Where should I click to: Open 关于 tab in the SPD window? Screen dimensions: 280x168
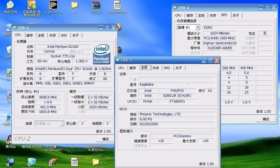[236, 16]
